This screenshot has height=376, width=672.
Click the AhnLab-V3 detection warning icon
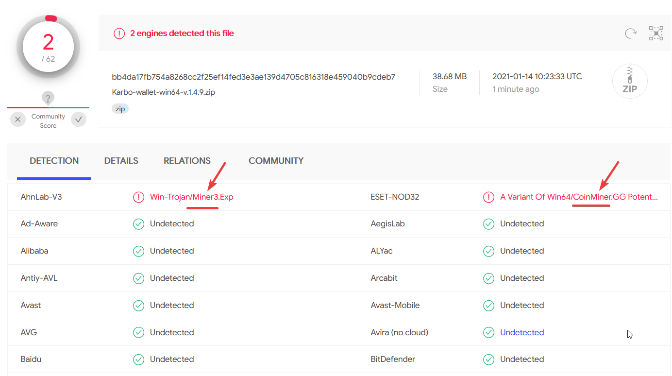[138, 197]
